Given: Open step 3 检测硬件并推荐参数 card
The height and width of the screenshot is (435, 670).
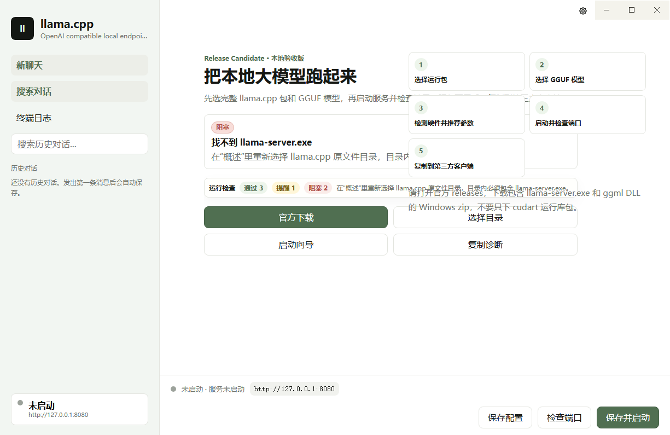Looking at the screenshot, I should [x=467, y=115].
